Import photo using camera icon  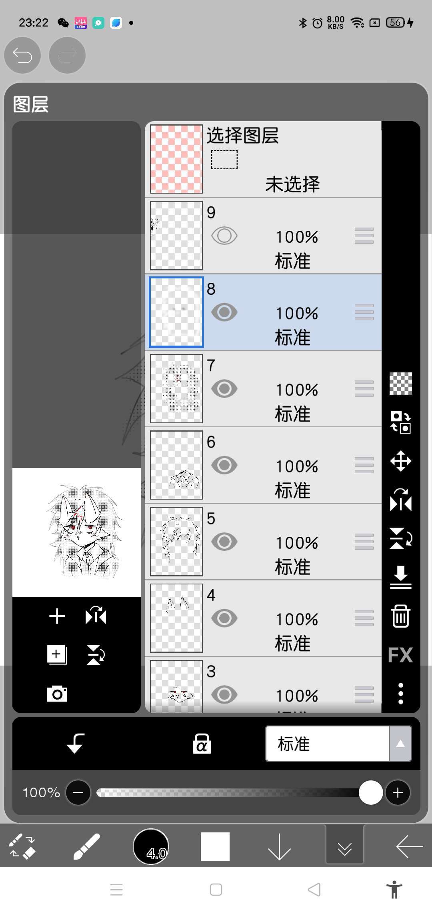[x=57, y=694]
